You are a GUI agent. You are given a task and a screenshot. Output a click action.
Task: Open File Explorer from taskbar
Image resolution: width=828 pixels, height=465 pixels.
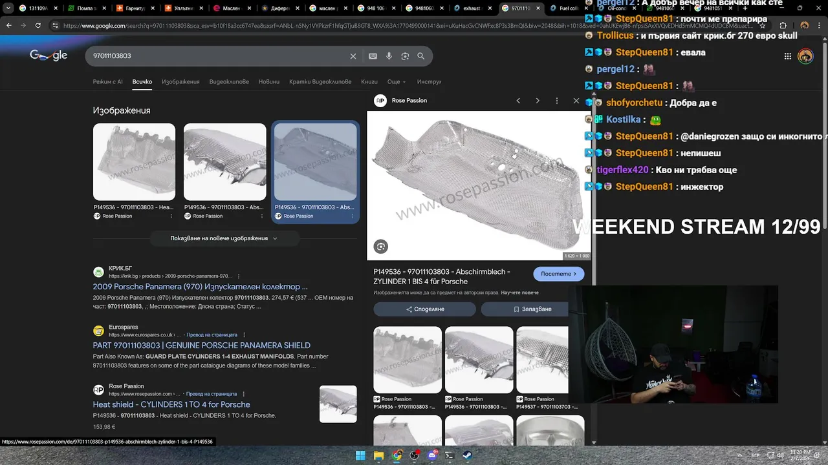coord(378,455)
